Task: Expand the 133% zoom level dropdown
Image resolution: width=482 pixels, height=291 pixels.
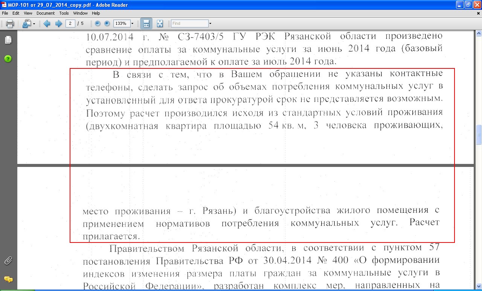Action: click(x=132, y=24)
